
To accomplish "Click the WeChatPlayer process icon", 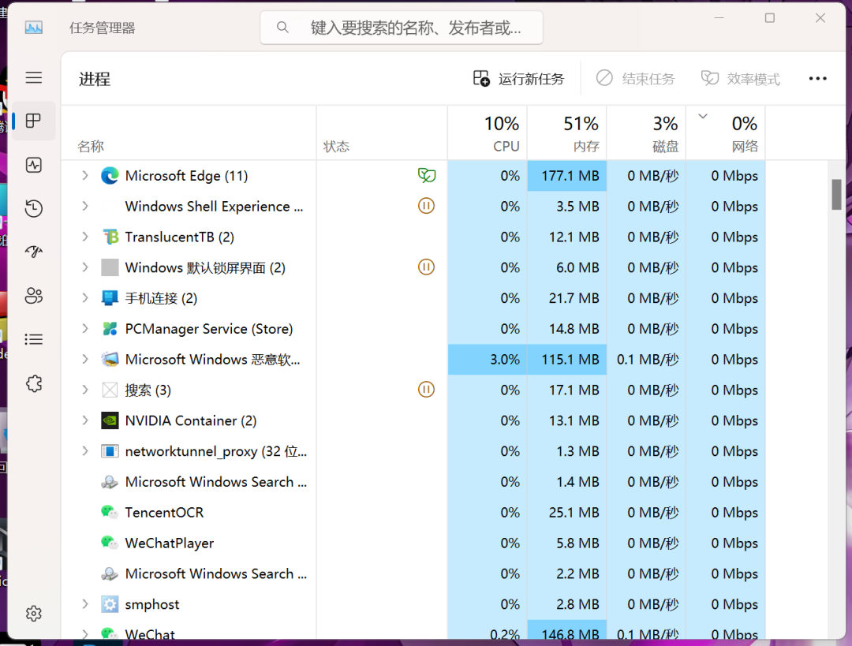I will 110,543.
